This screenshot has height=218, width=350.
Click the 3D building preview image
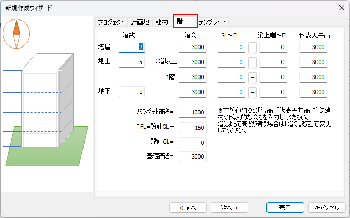coord(45,108)
